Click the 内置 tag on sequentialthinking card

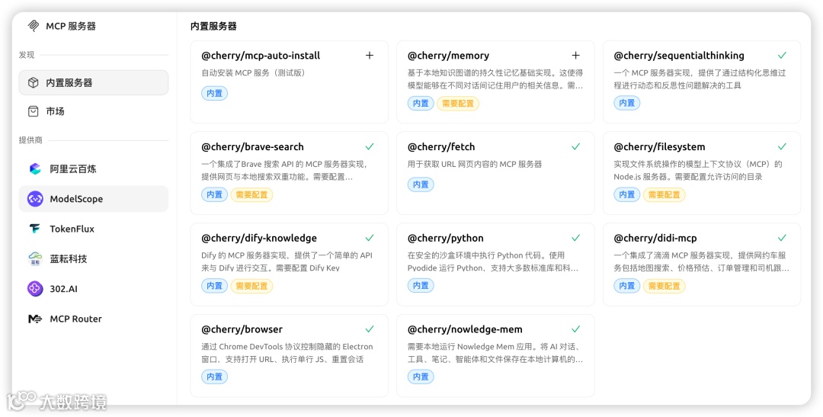click(627, 103)
